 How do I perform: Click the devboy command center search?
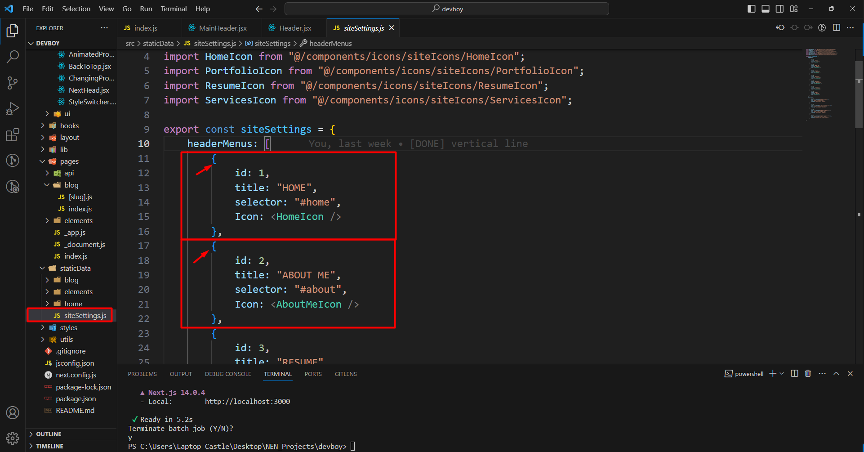point(447,9)
